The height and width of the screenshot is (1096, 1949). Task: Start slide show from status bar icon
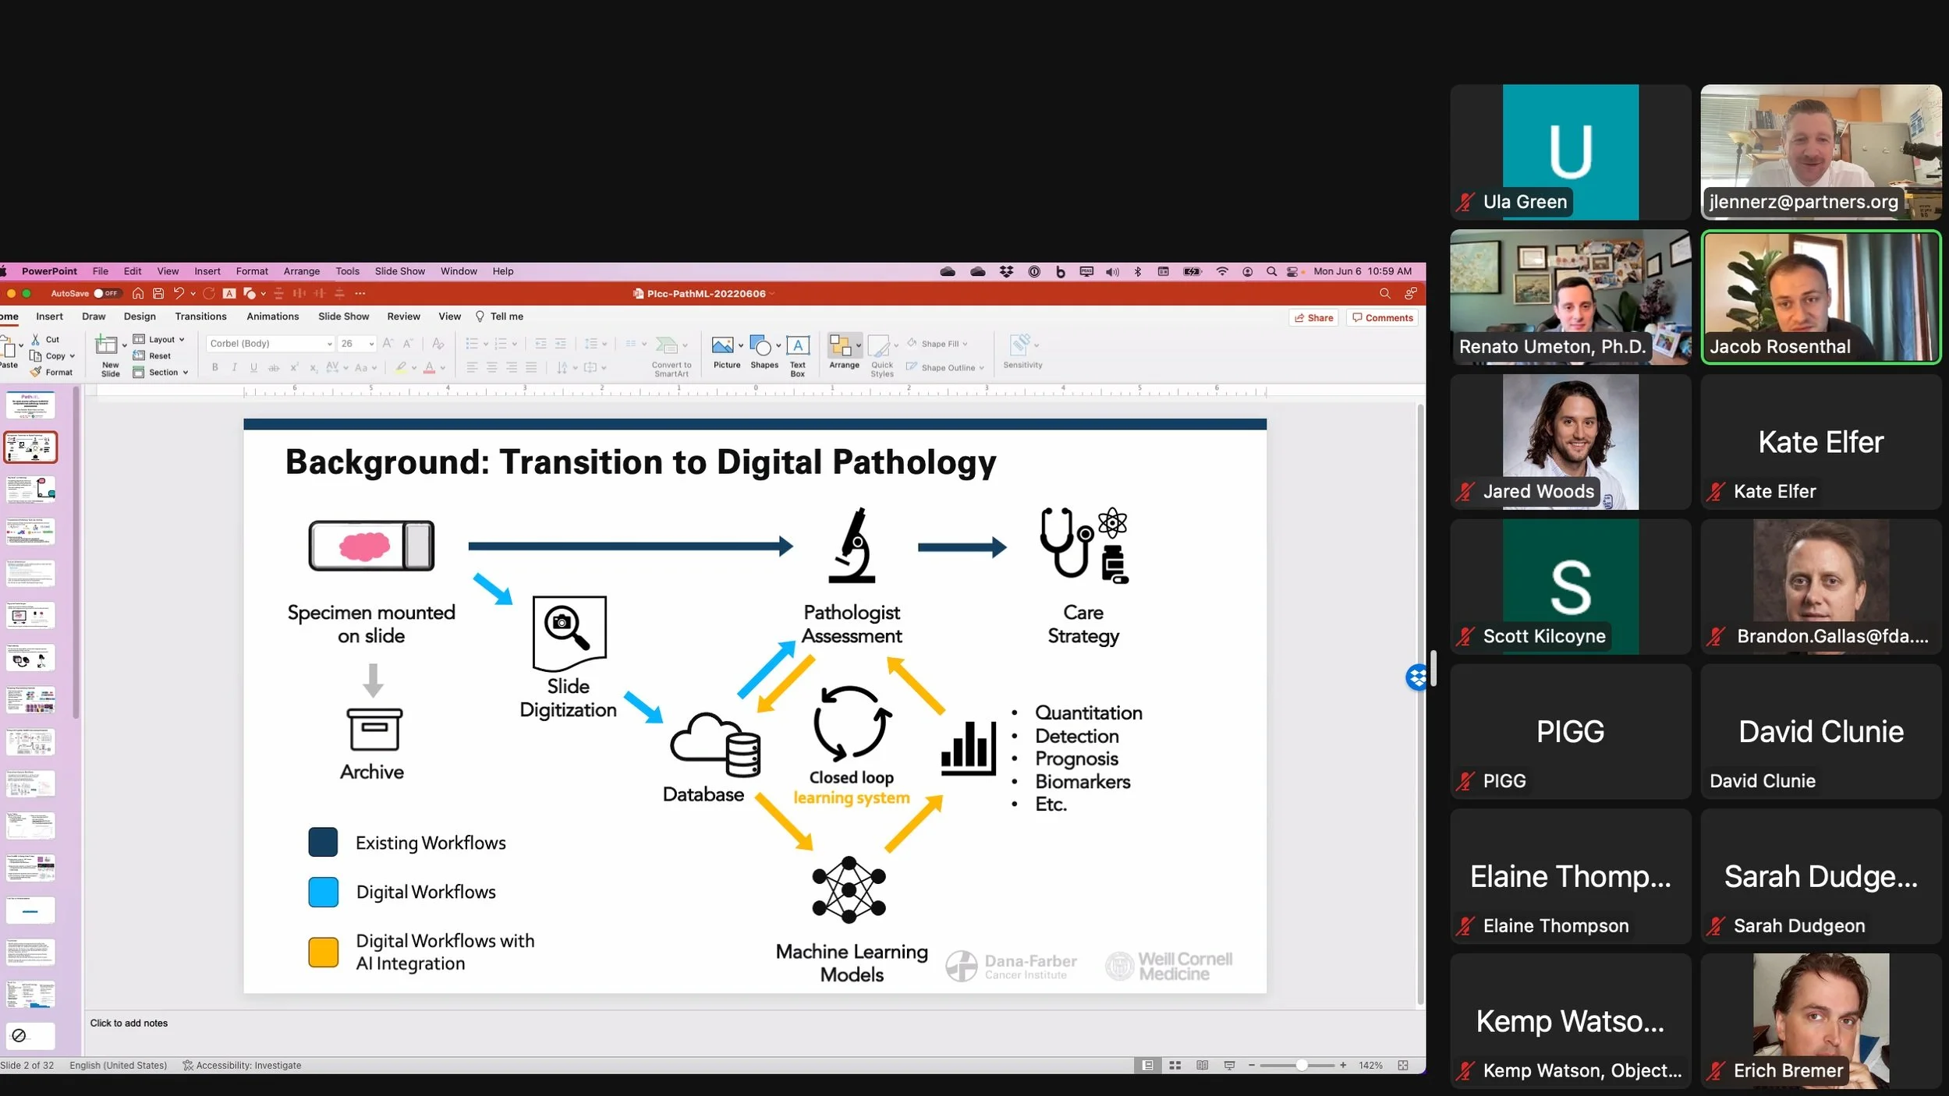[x=1229, y=1066]
